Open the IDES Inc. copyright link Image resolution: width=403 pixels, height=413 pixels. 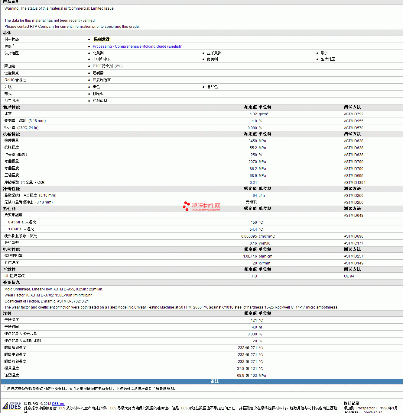(x=58, y=404)
